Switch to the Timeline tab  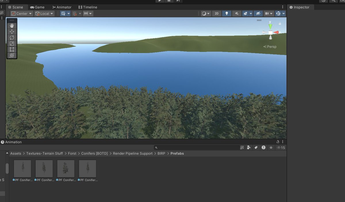click(x=88, y=7)
